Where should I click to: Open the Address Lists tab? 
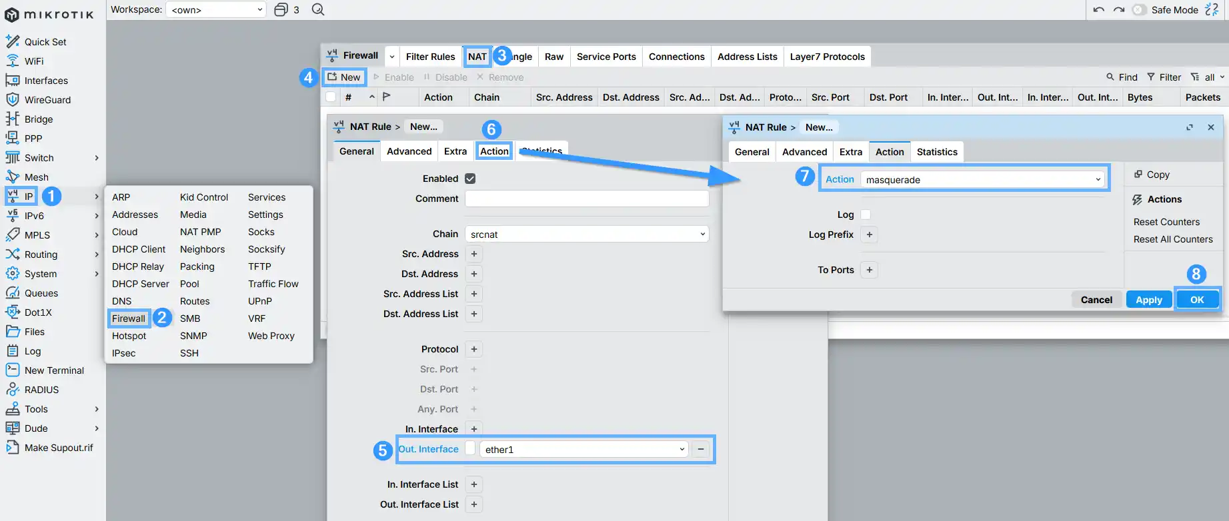[748, 57]
